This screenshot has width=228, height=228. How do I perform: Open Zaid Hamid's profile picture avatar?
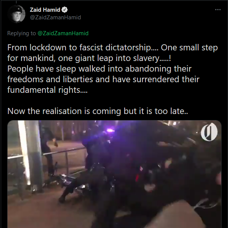click(16, 14)
